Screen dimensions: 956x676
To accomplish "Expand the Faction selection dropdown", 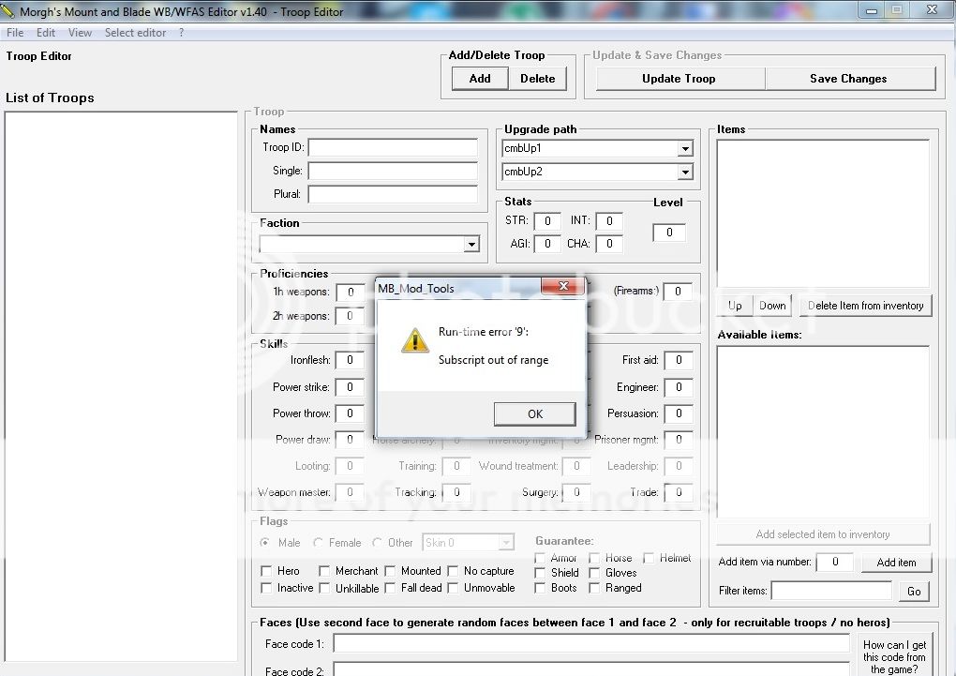I will click(474, 244).
